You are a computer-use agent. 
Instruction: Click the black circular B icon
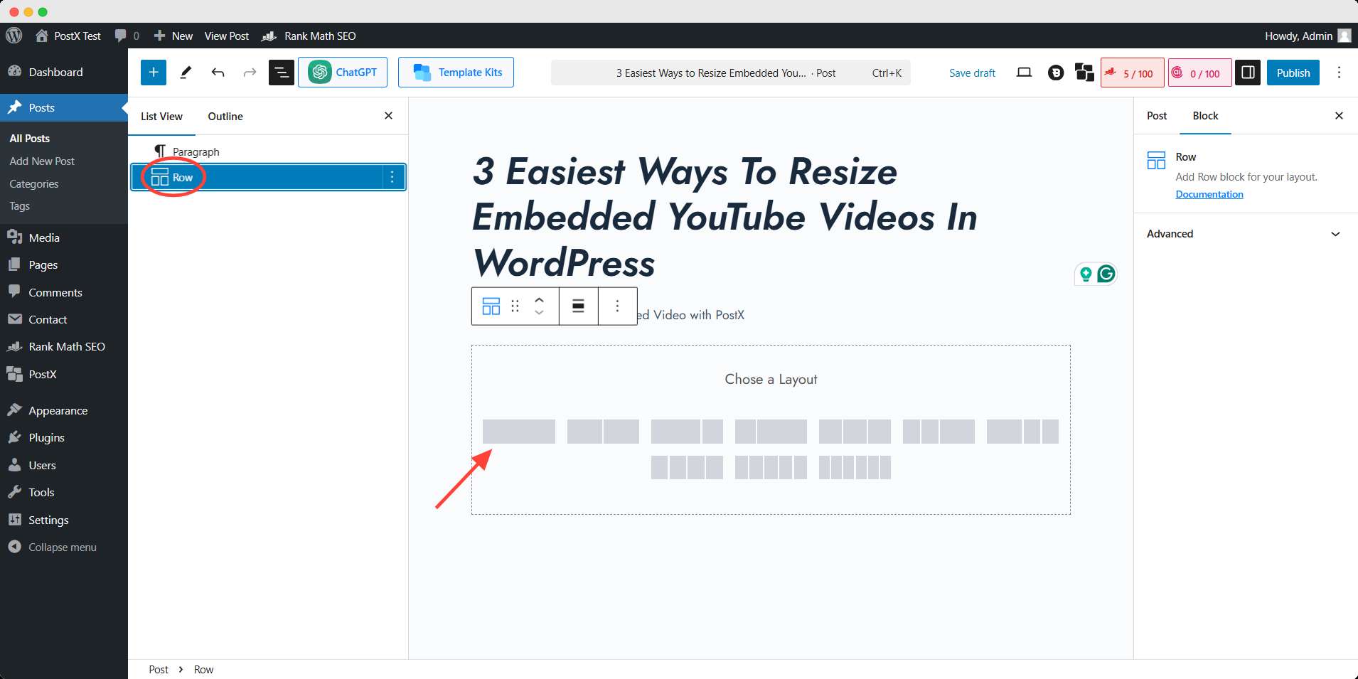pyautogui.click(x=1056, y=73)
